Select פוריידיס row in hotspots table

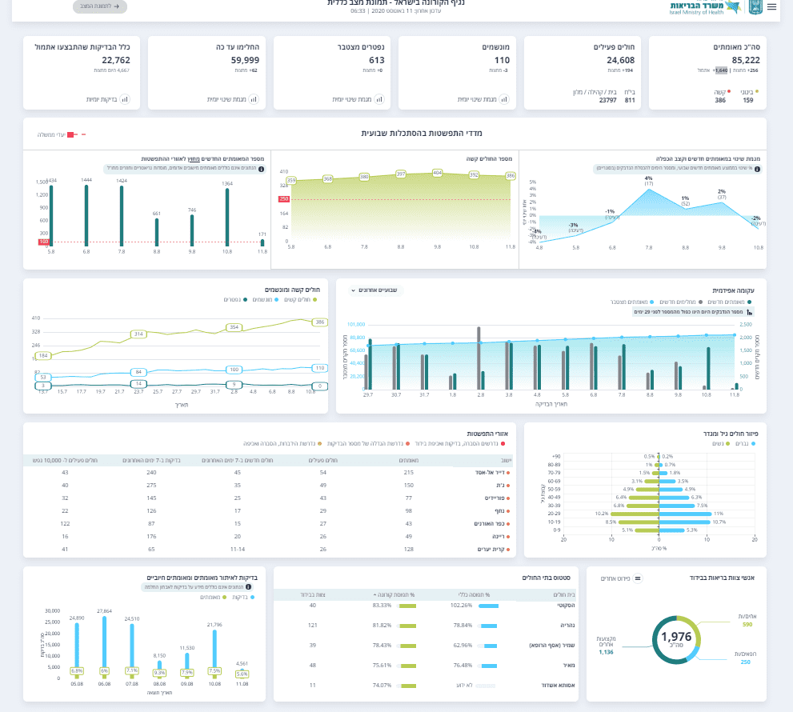[x=270, y=498]
